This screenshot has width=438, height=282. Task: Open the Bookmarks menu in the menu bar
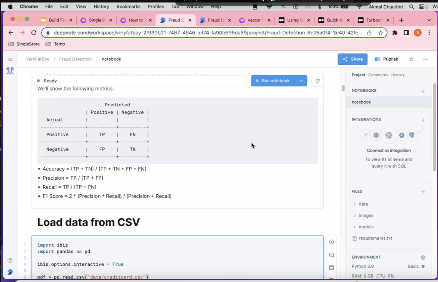(x=128, y=6)
